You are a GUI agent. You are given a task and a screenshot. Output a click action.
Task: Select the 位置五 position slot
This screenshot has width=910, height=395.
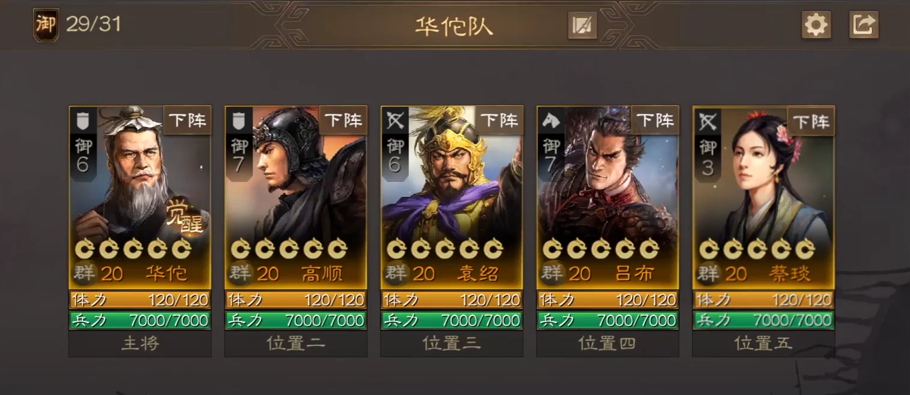tap(763, 344)
